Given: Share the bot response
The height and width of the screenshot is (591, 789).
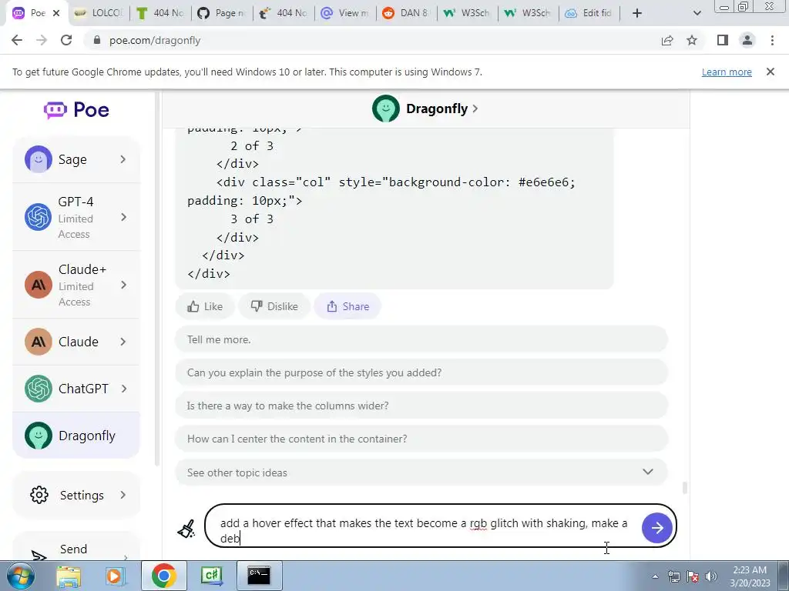Looking at the screenshot, I should [347, 306].
